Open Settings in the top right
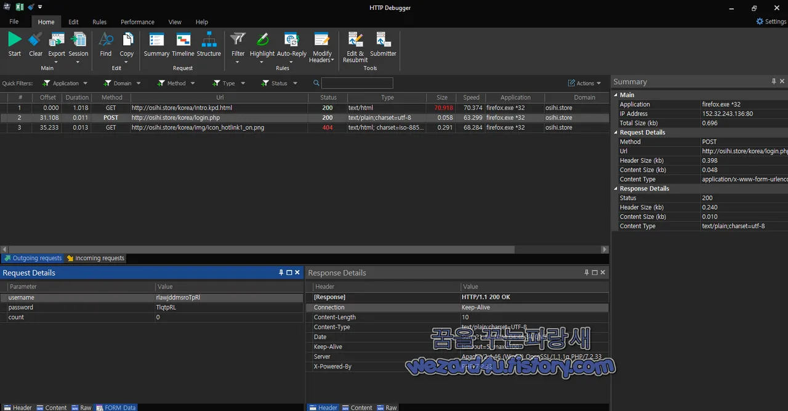Image resolution: width=788 pixels, height=411 pixels. (771, 22)
